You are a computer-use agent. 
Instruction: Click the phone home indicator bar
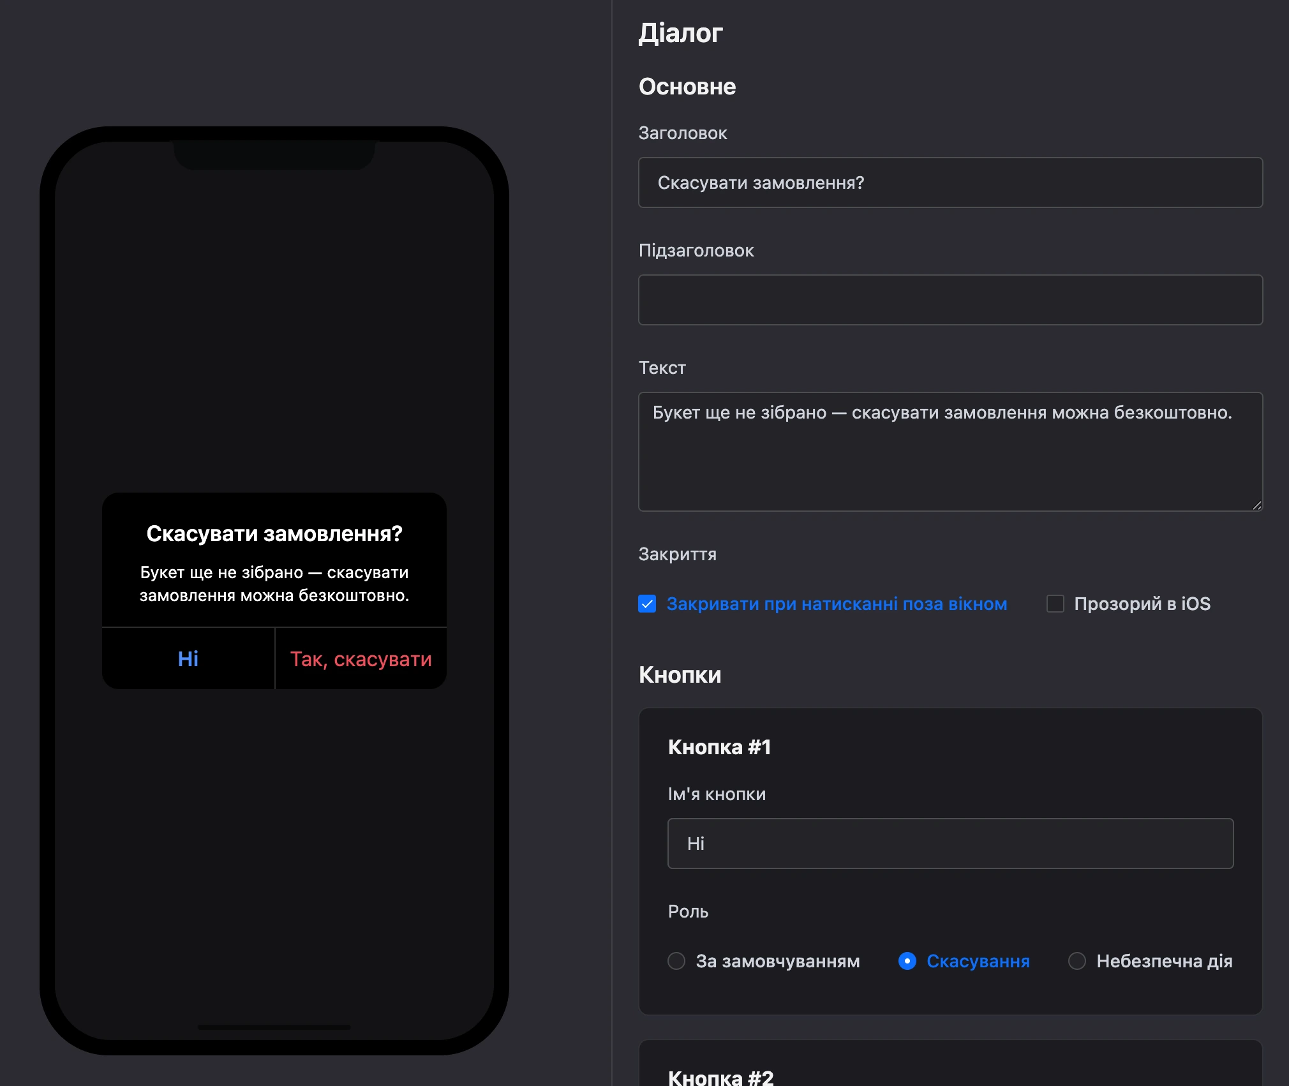(x=274, y=1027)
